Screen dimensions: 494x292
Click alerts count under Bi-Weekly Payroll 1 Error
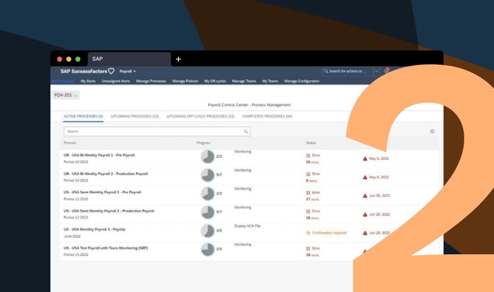click(312, 162)
